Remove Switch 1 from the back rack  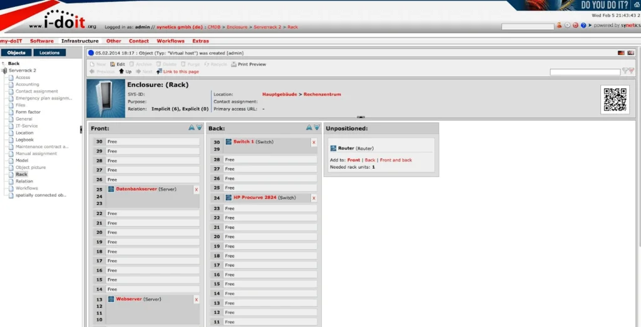tap(314, 143)
